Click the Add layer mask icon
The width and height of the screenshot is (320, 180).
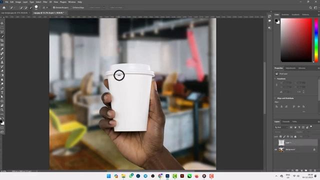(296, 170)
